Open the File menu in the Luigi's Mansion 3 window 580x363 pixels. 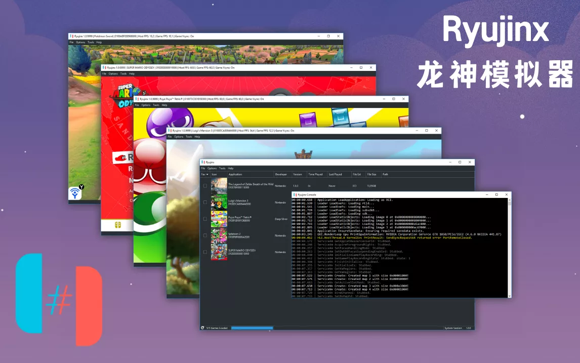coord(170,137)
